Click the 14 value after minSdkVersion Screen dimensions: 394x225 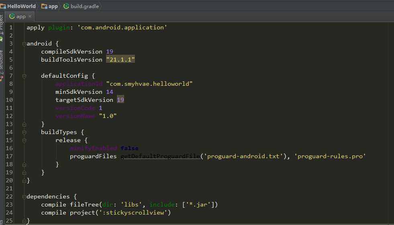point(110,92)
